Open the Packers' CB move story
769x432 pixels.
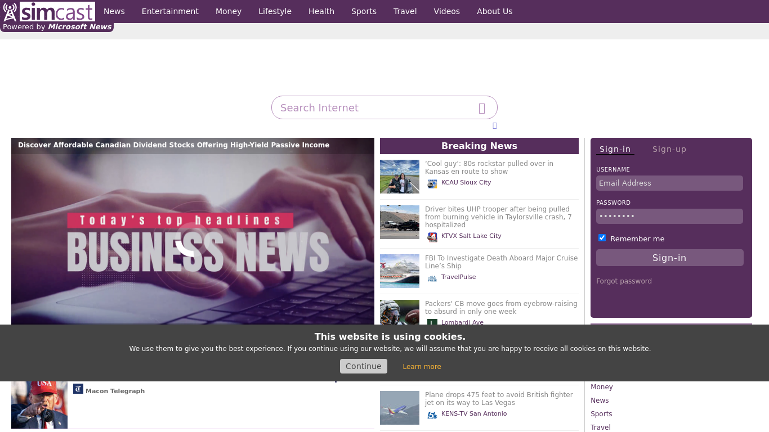point(501,308)
